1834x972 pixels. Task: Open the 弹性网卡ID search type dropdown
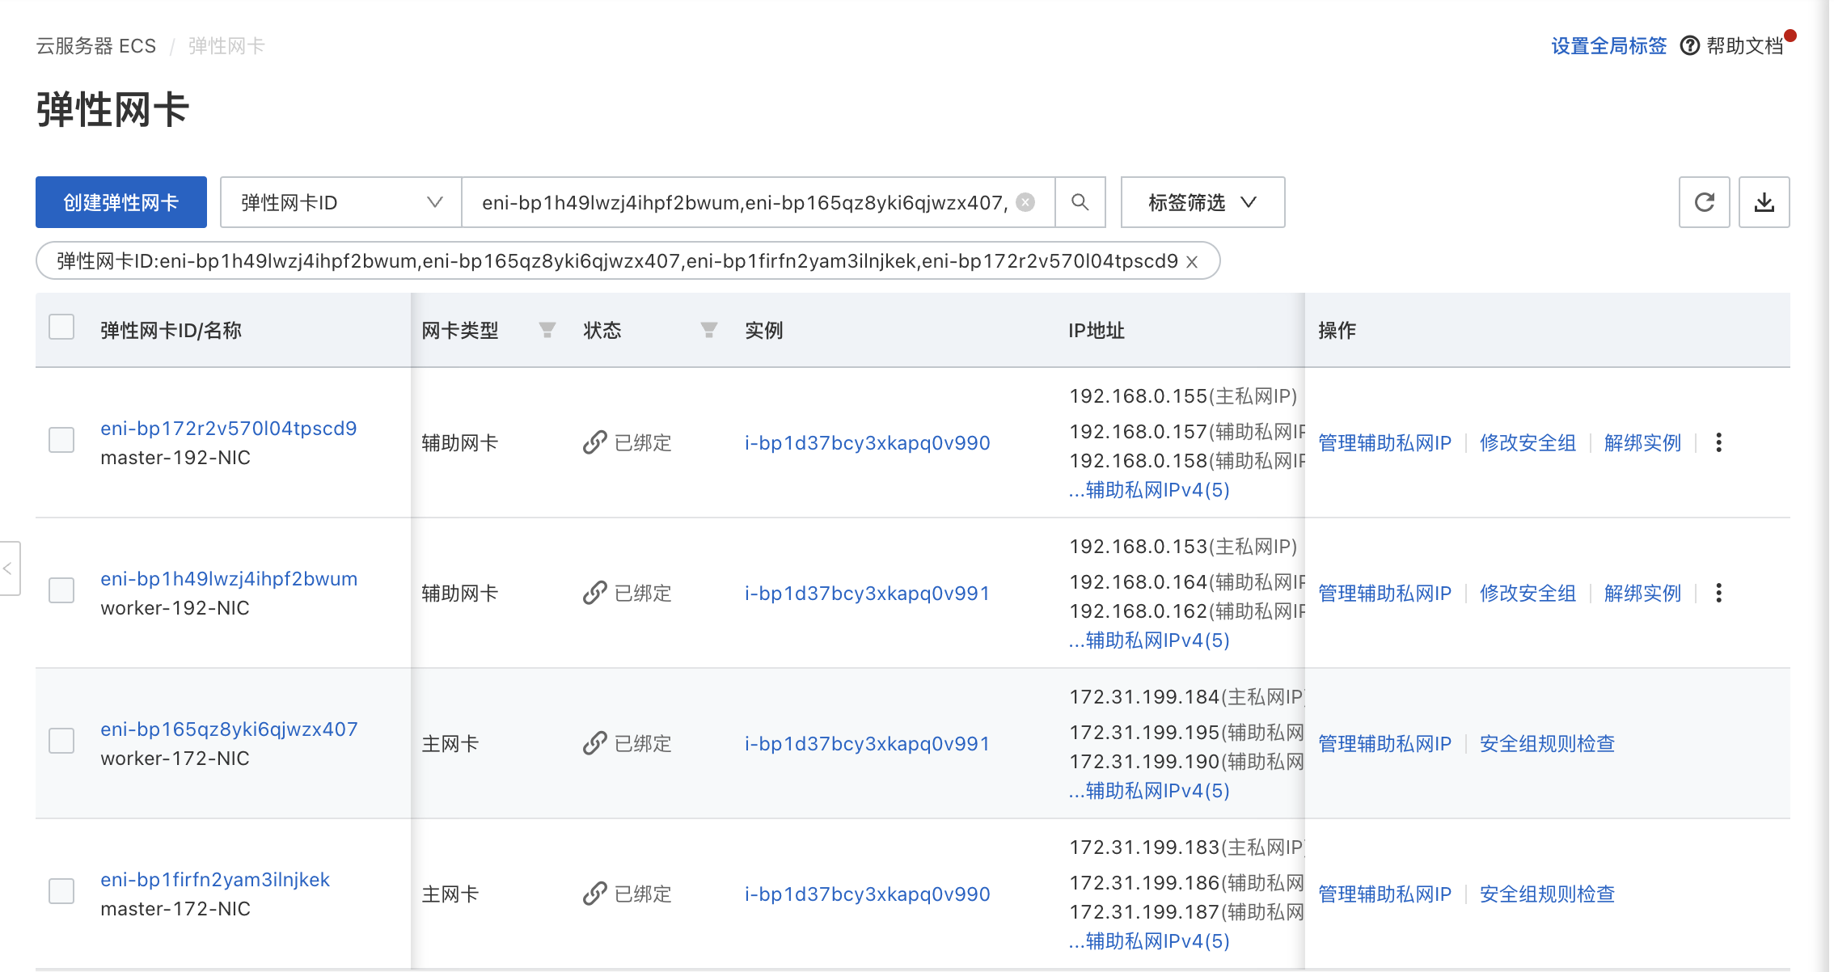[x=340, y=202]
